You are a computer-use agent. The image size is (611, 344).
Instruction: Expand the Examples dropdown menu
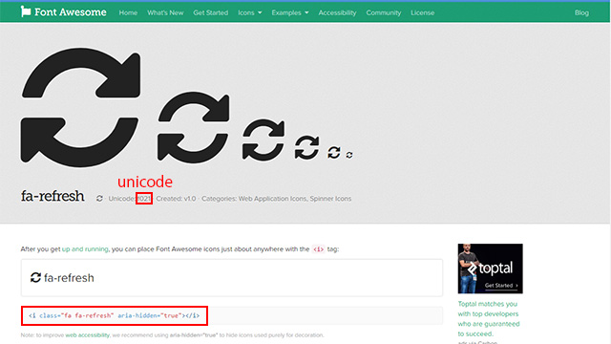[290, 12]
